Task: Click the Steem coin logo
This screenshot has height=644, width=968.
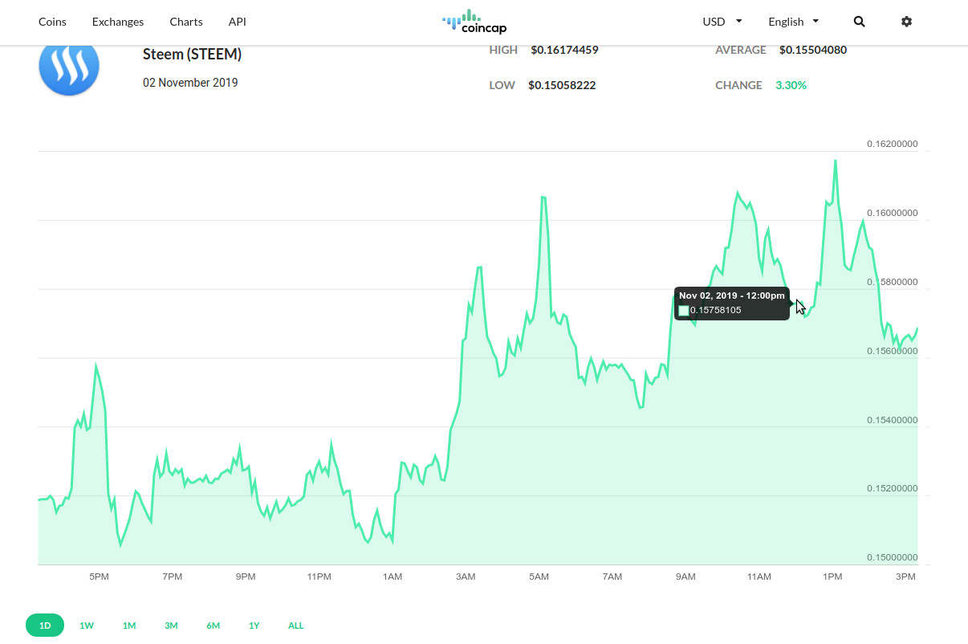Action: click(69, 67)
